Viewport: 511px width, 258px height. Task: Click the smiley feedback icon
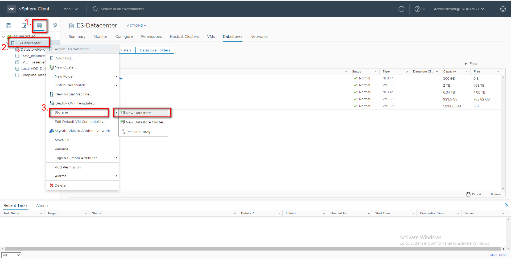pyautogui.click(x=503, y=9)
